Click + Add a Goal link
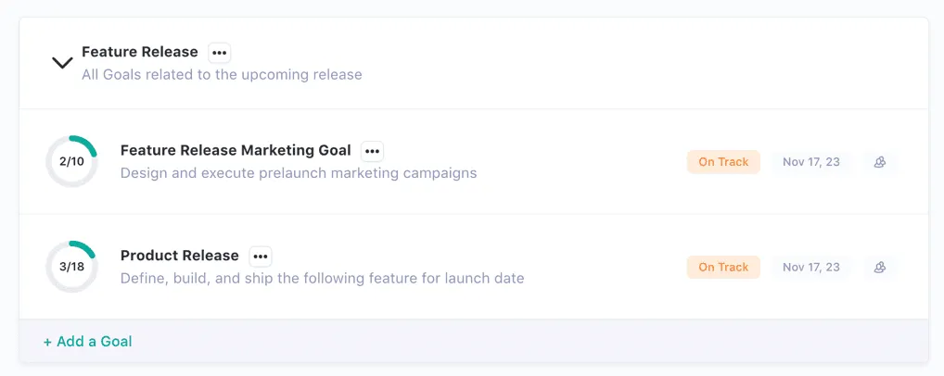Image resolution: width=944 pixels, height=376 pixels. click(x=88, y=342)
